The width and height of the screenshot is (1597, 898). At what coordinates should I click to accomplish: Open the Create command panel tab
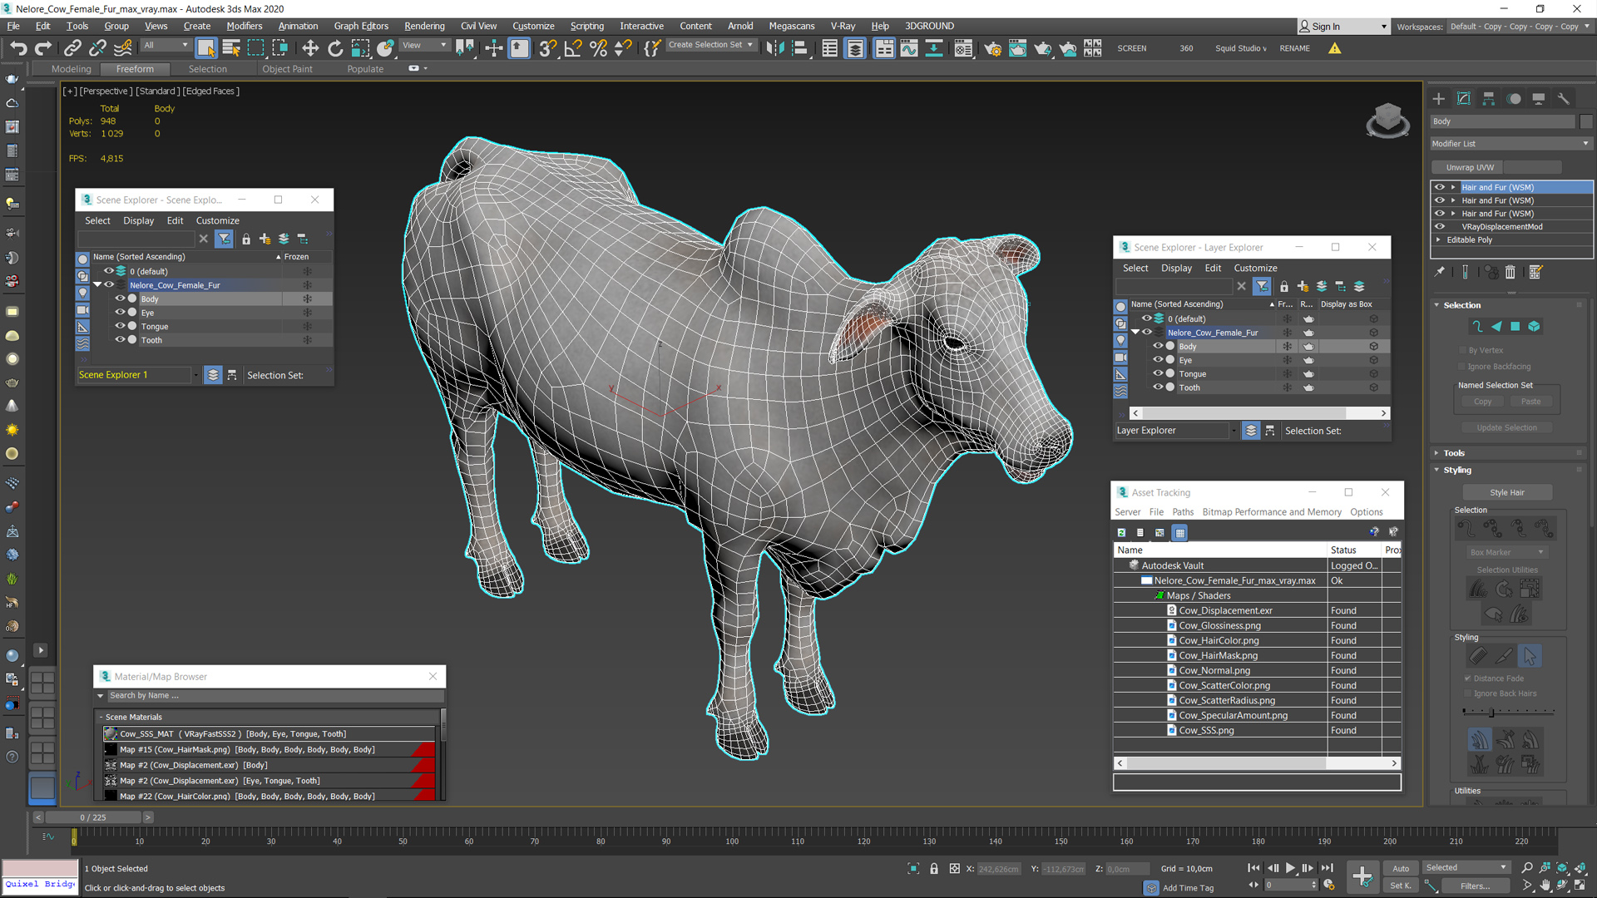pyautogui.click(x=1439, y=98)
